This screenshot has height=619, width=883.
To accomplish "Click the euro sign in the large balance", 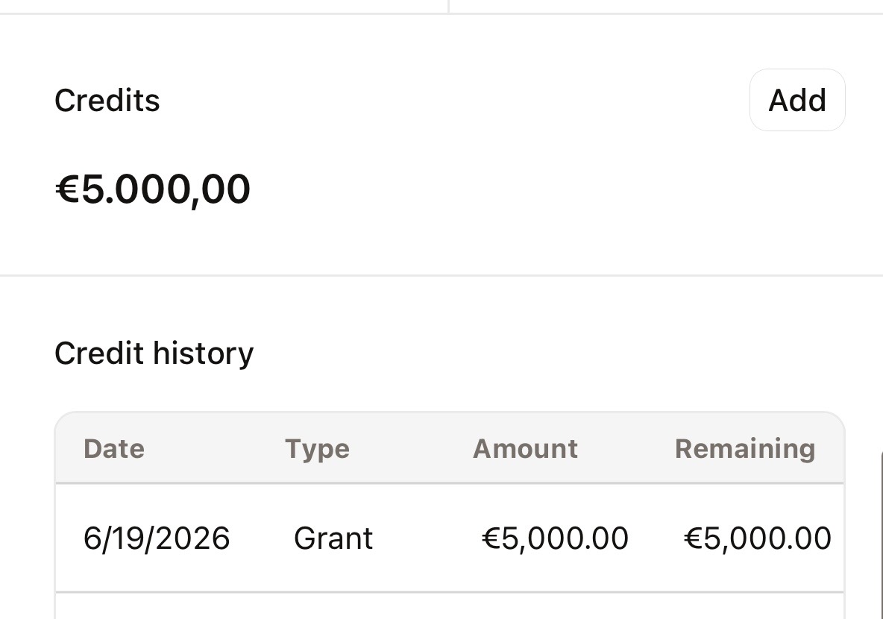I will pyautogui.click(x=67, y=189).
